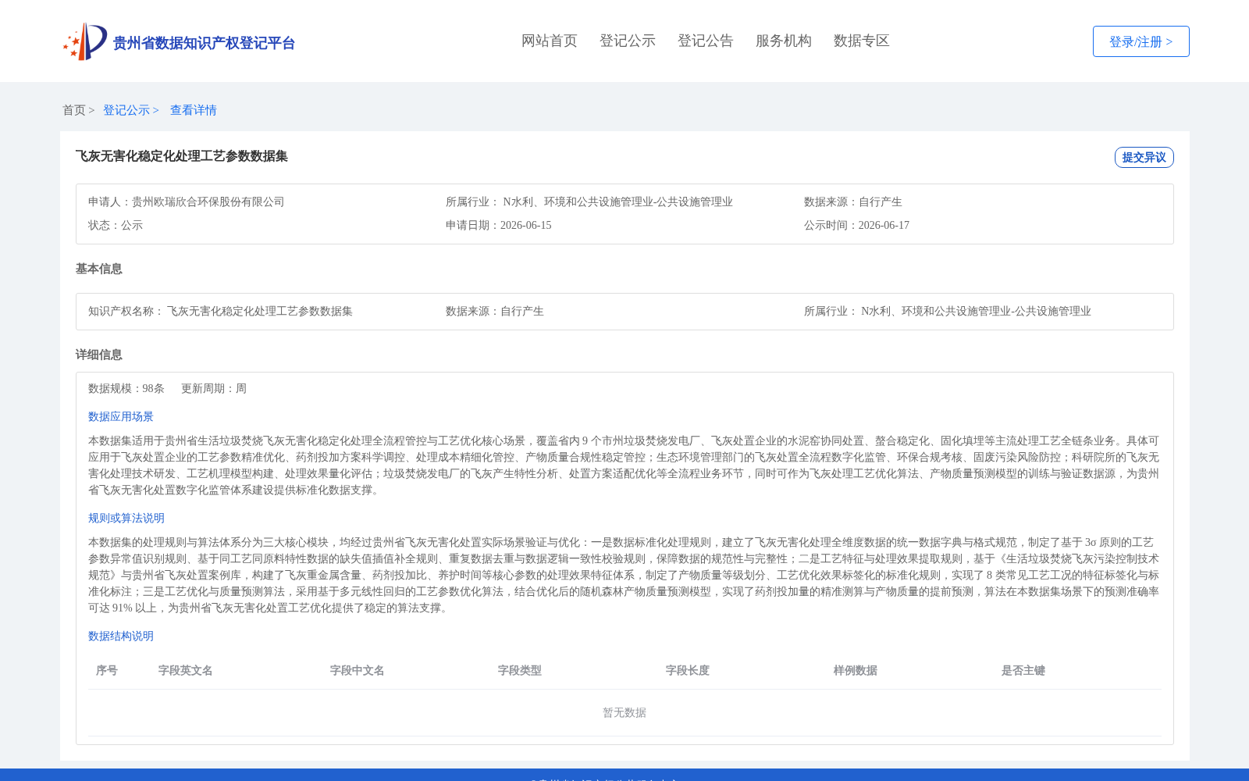Click the 暂无数据 empty table message

point(624,712)
